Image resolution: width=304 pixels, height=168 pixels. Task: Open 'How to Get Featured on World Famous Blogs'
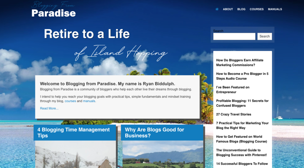[242, 139]
